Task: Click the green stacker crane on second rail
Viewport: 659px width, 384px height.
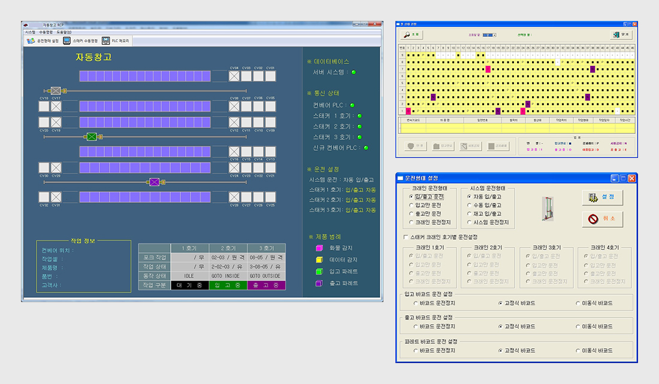Action: [x=92, y=137]
